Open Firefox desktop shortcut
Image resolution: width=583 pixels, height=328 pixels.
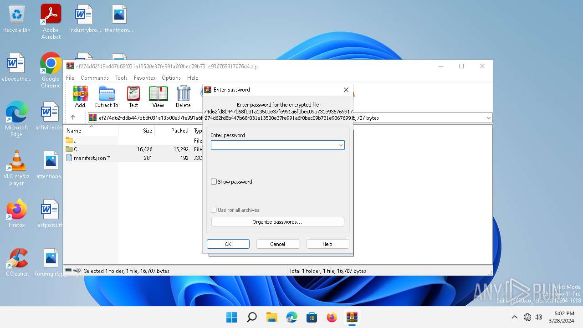pyautogui.click(x=17, y=213)
